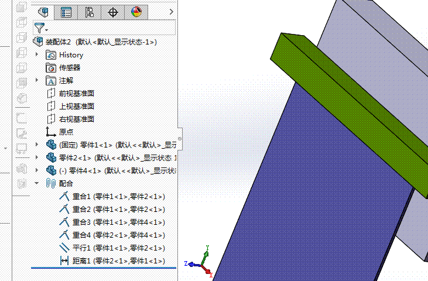This screenshot has width=428, height=281.
Task: Expand the fixed 零件1<1> component
Action: click(37, 145)
